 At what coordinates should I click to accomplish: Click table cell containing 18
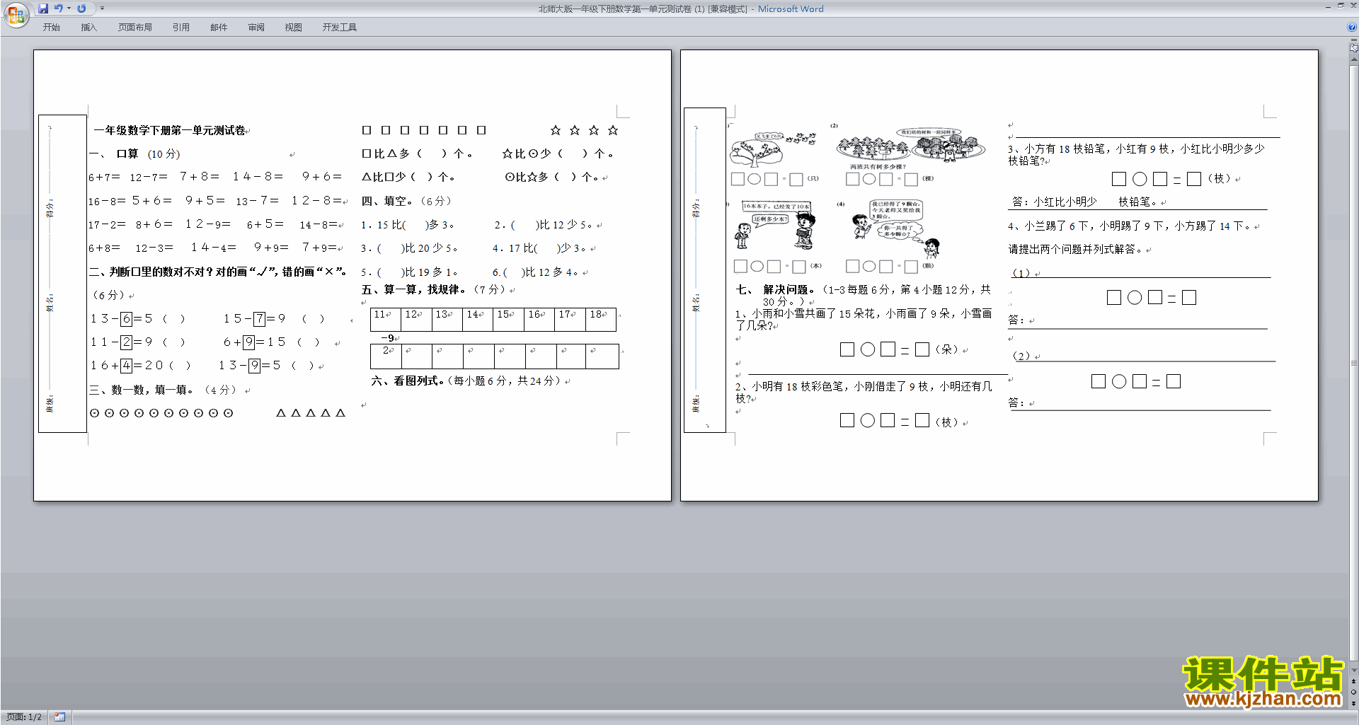click(x=600, y=320)
